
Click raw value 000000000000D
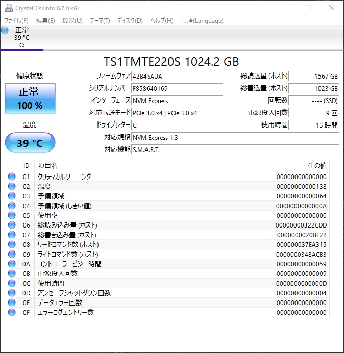[x=302, y=283]
